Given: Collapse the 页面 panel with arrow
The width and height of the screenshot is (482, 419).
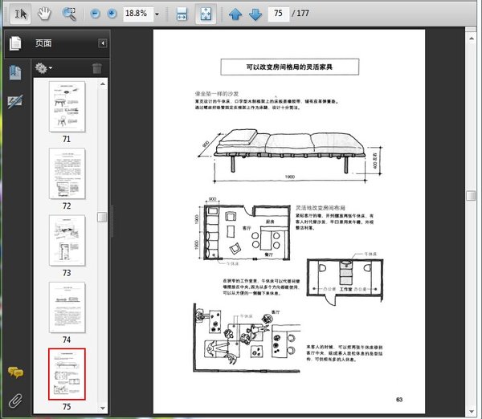Looking at the screenshot, I should tap(102, 43).
